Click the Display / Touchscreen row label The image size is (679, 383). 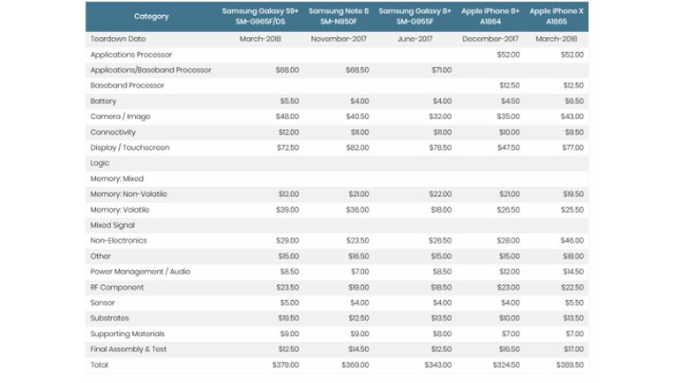coord(130,147)
